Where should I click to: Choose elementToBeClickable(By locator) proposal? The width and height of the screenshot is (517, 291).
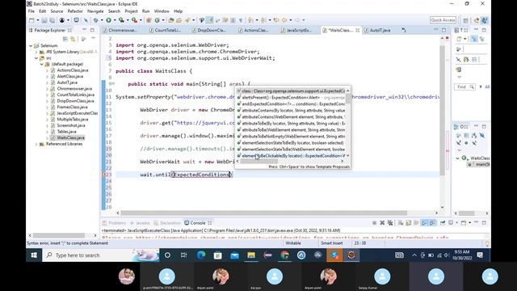point(291,156)
